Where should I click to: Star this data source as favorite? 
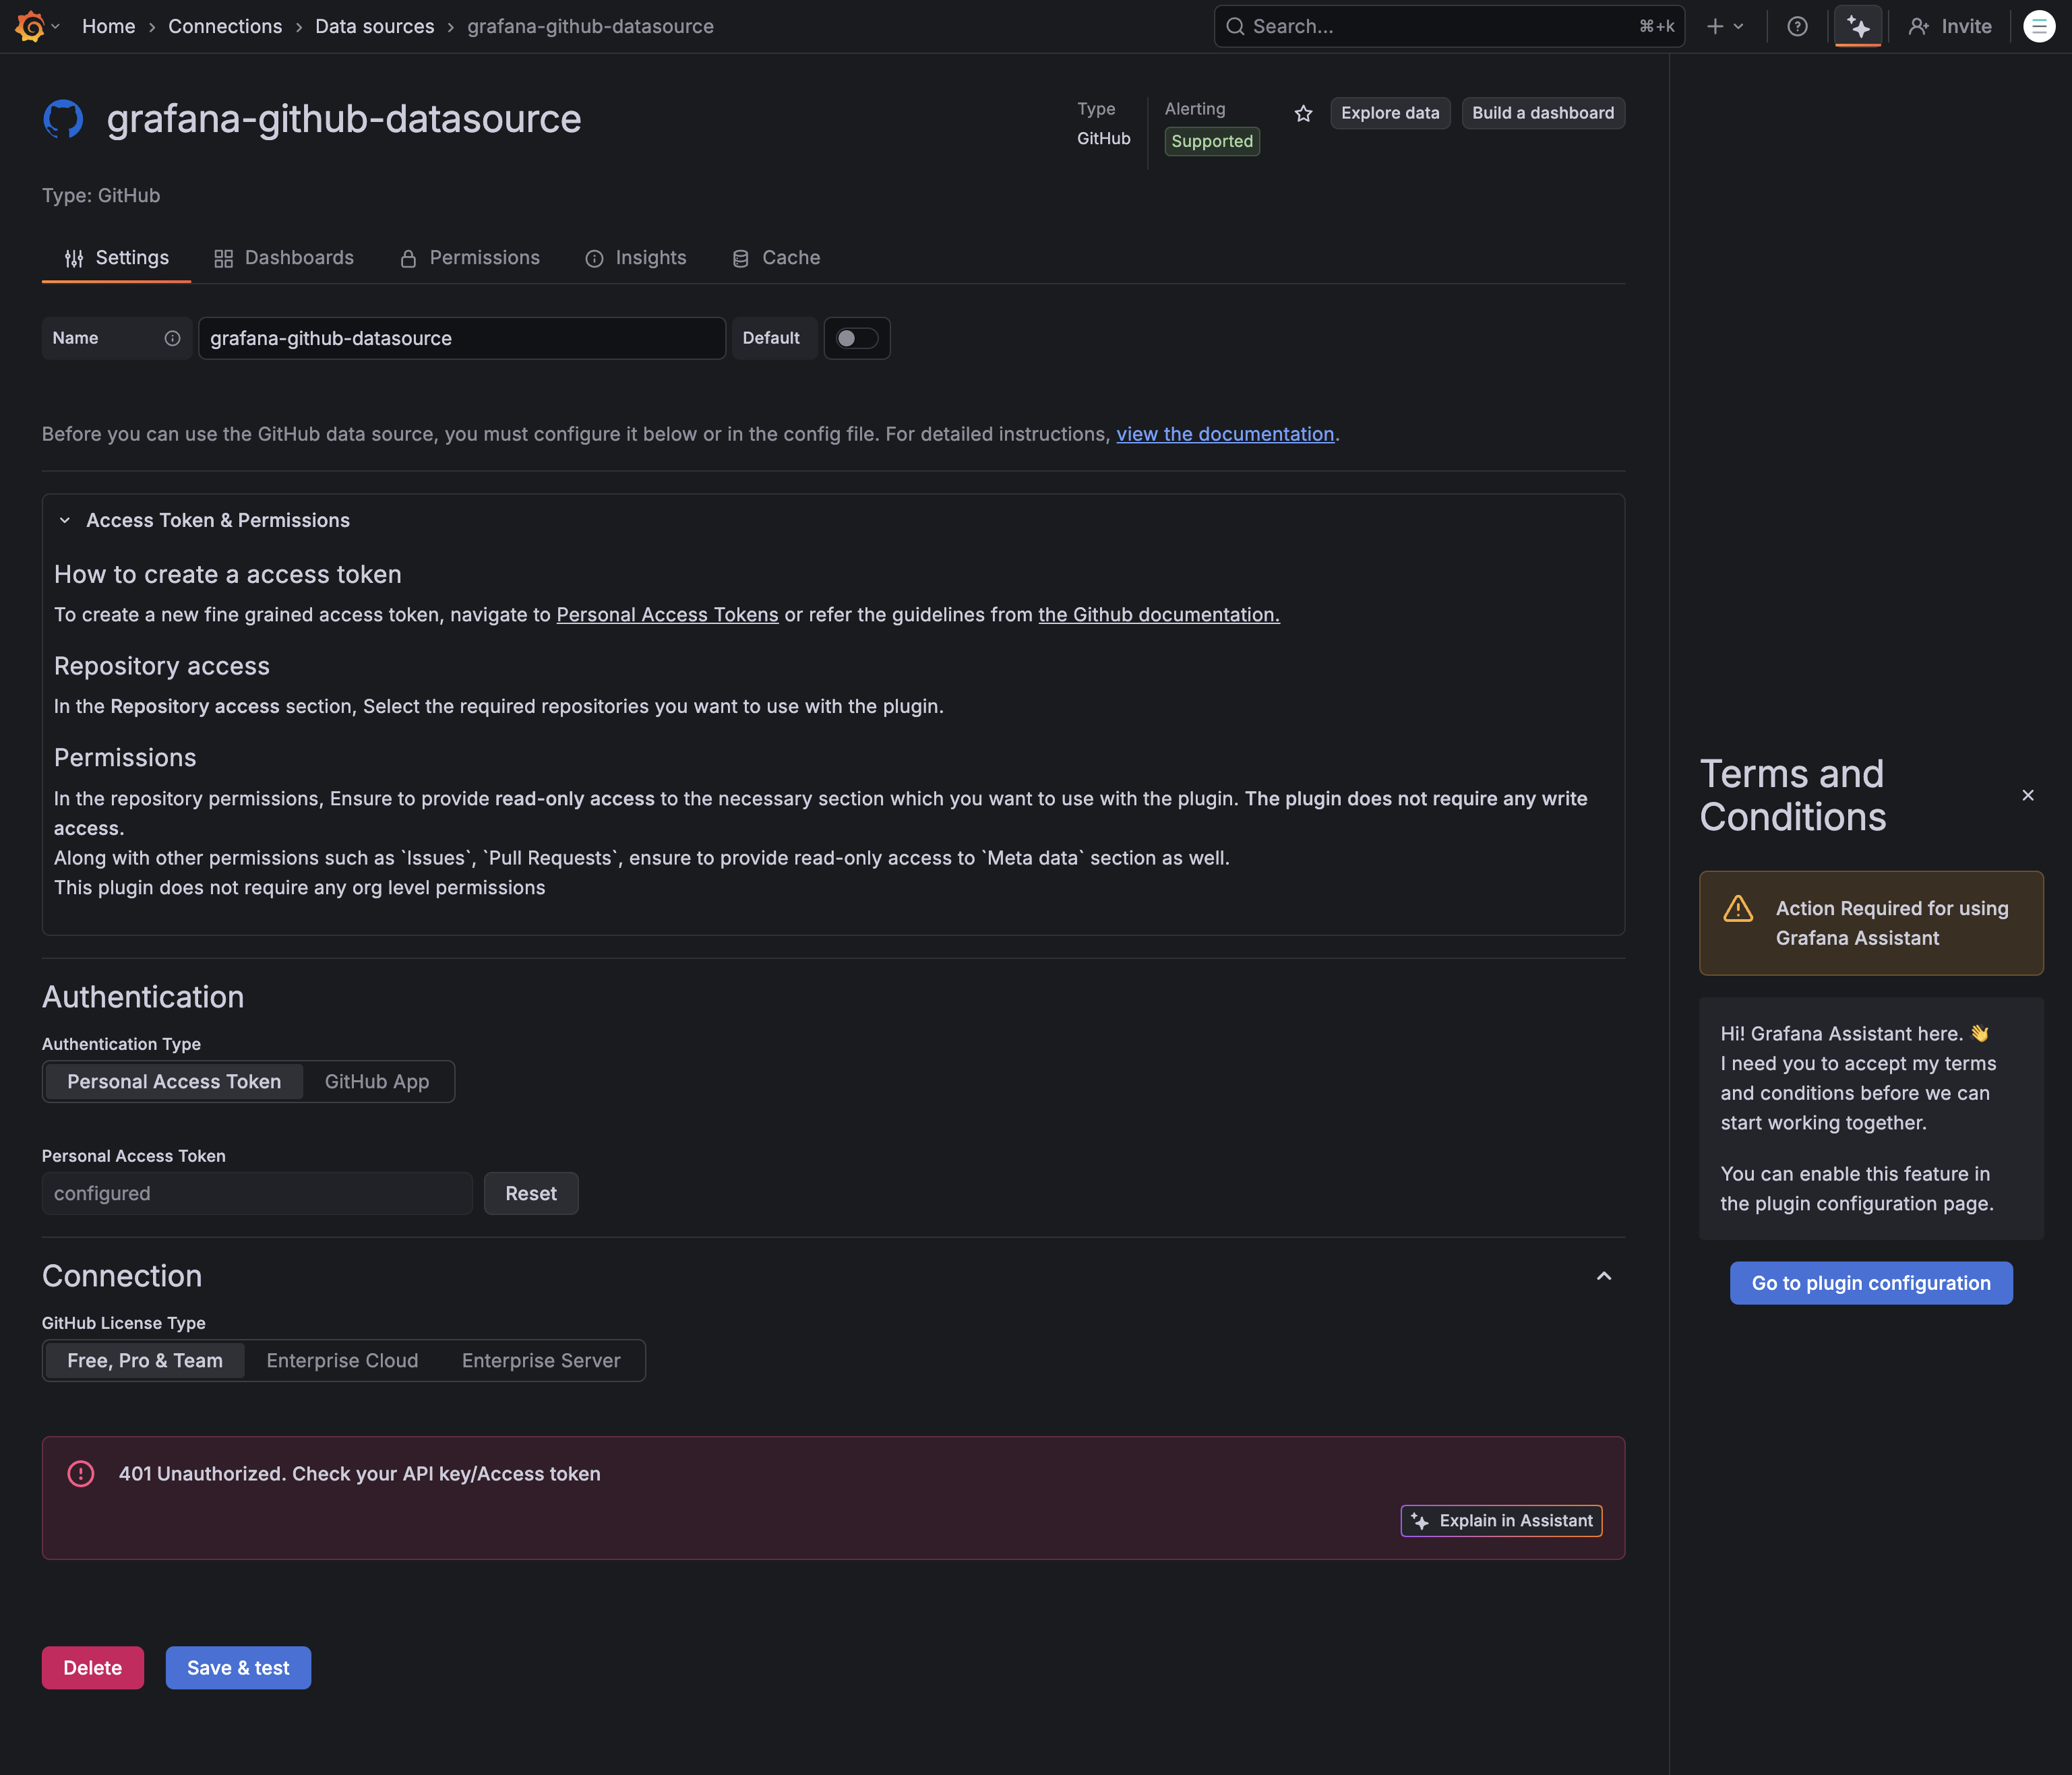[x=1303, y=114]
